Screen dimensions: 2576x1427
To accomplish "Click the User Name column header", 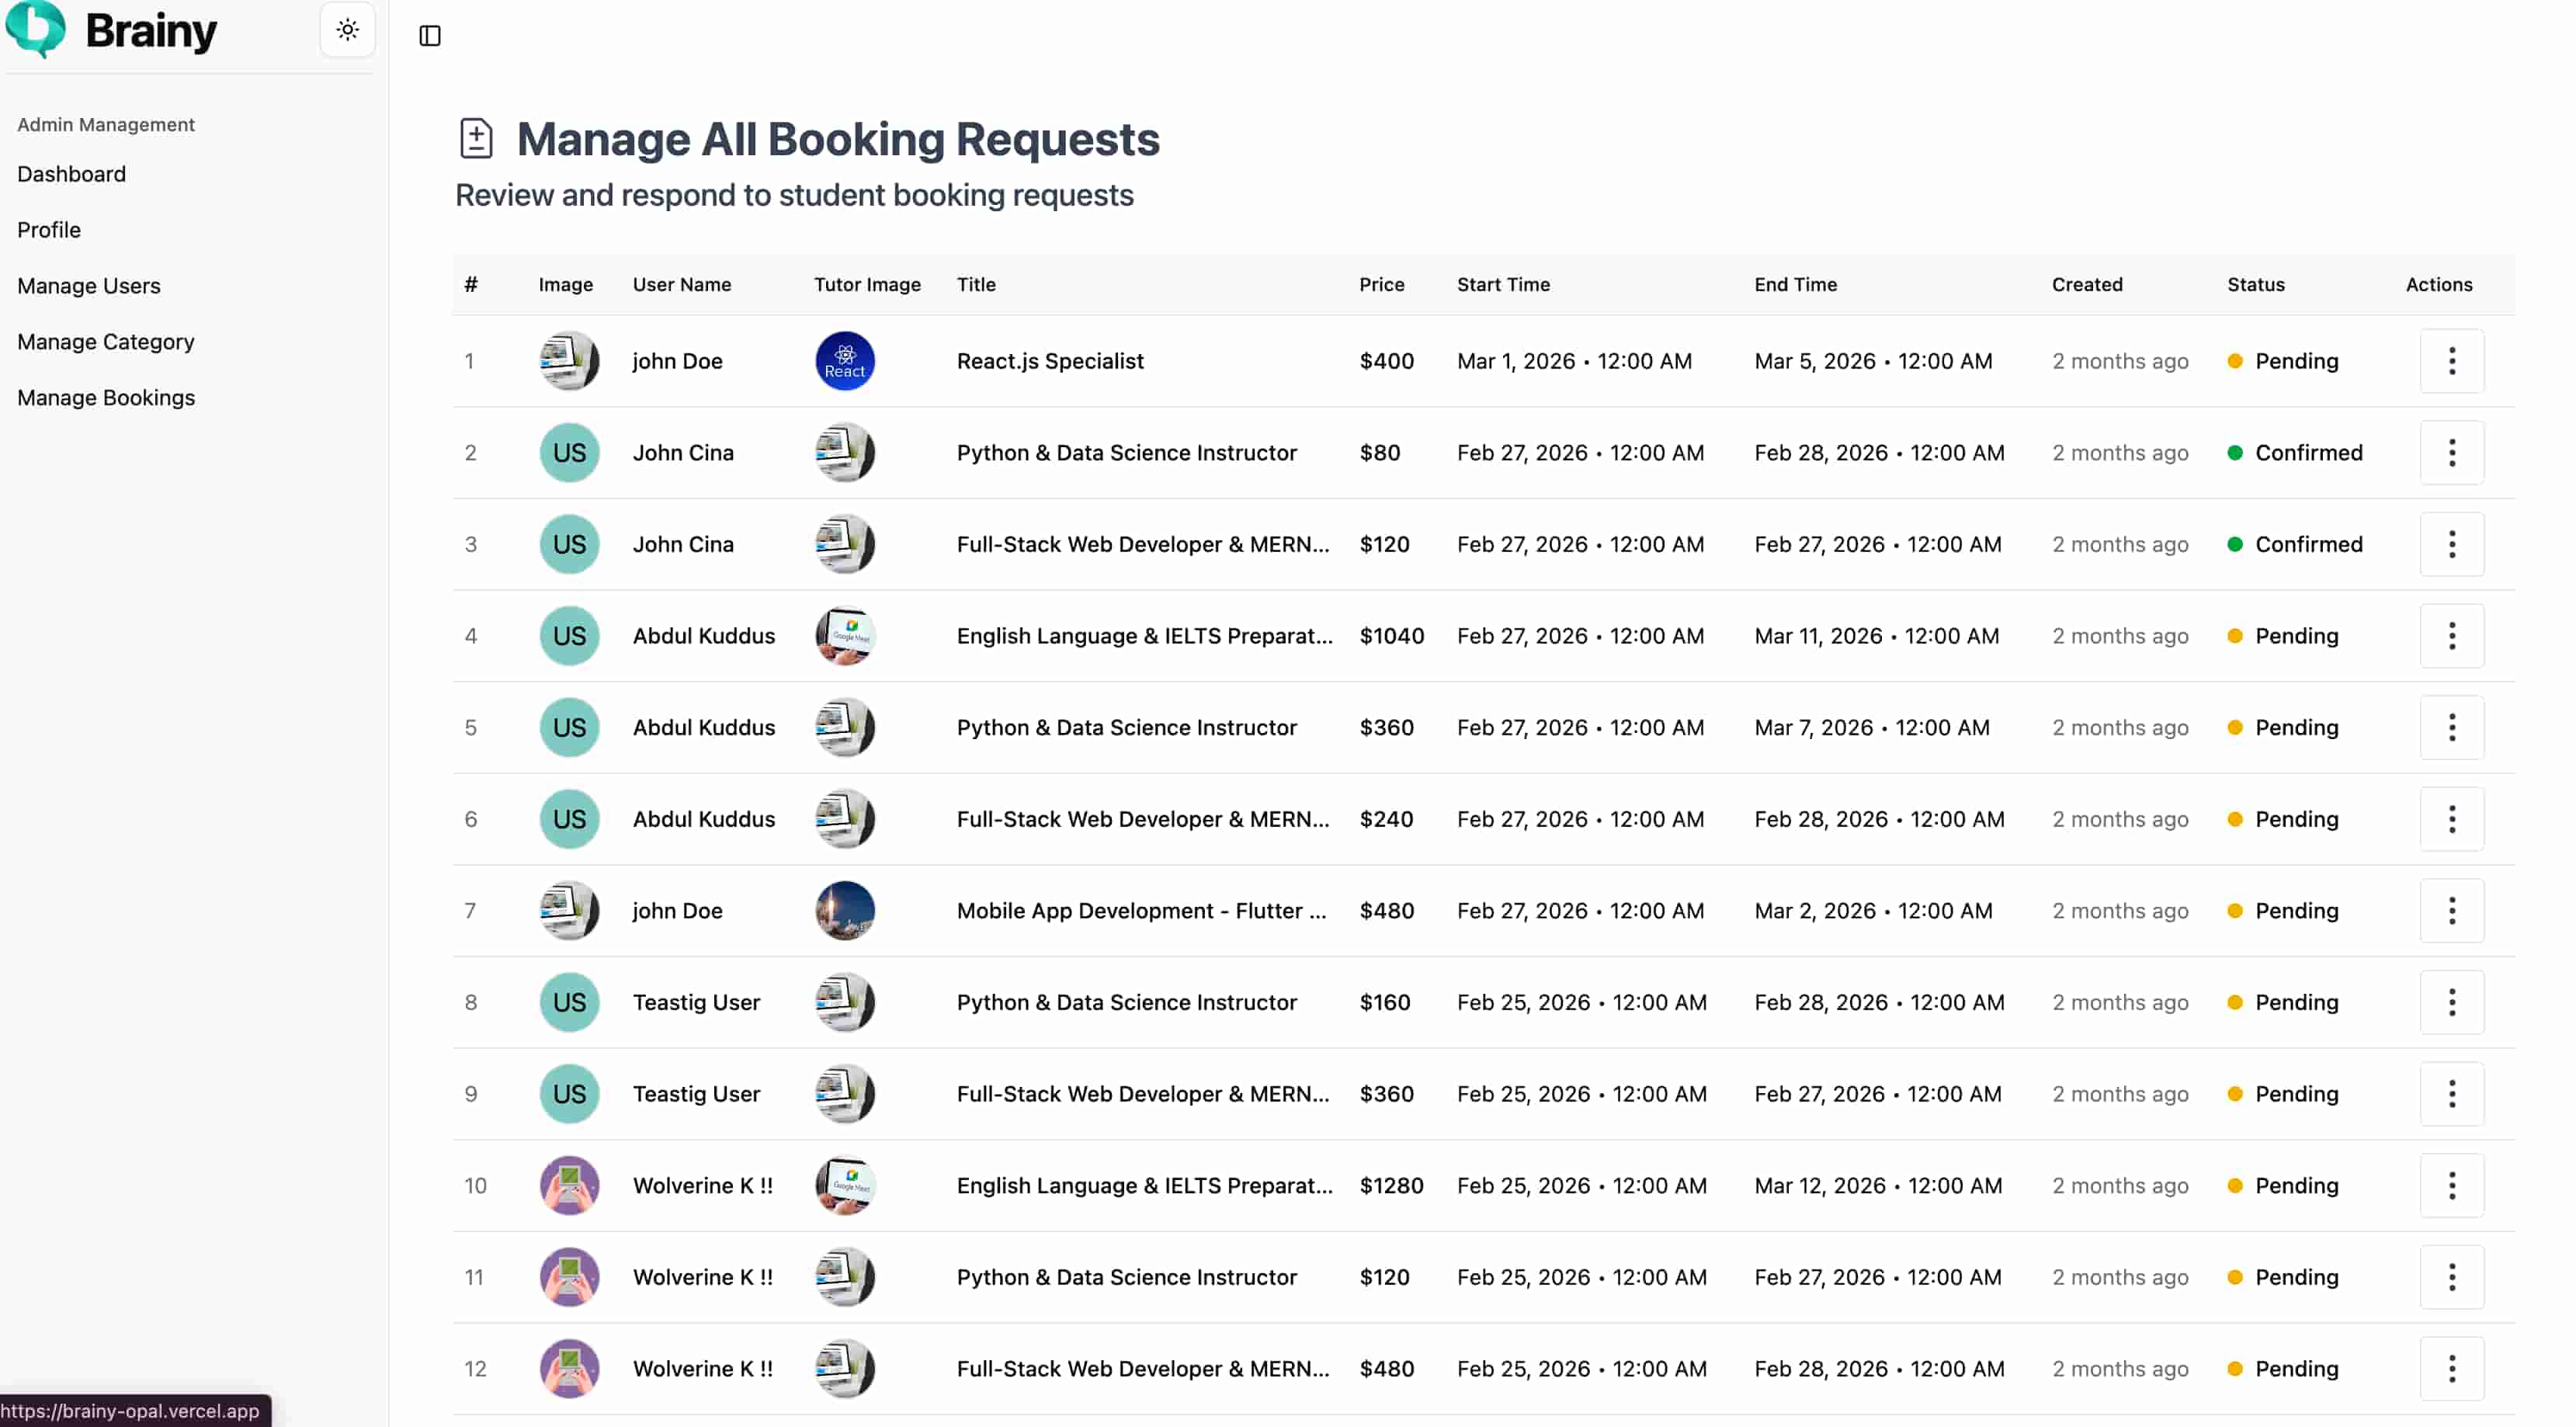I will coord(682,285).
